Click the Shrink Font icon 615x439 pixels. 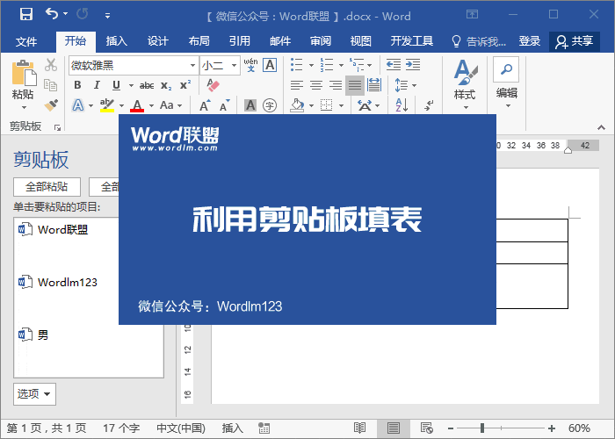pyautogui.click(x=224, y=105)
